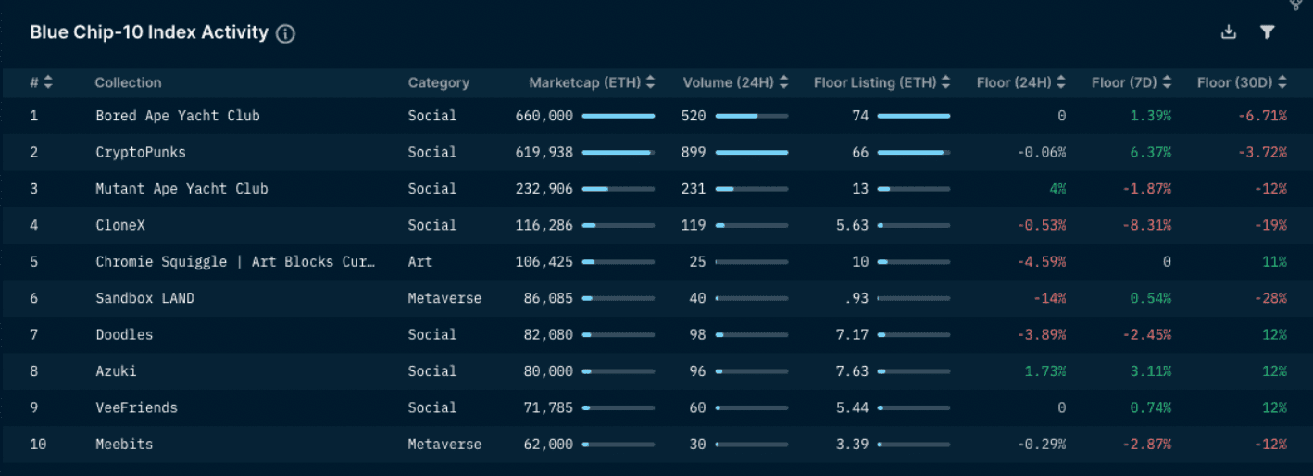
Task: Click Art category in Chromie Squiggle row
Action: click(x=419, y=261)
